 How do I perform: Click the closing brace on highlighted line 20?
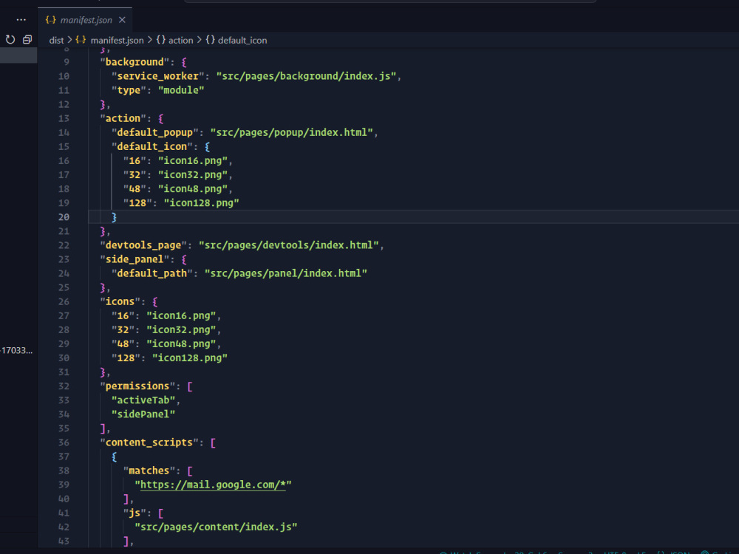(114, 217)
